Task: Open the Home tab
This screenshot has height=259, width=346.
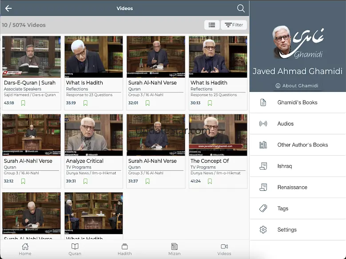Action: [x=25, y=249]
